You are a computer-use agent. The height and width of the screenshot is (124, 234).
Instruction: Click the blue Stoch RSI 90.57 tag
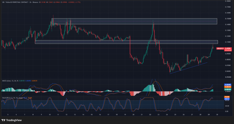click(x=227, y=99)
